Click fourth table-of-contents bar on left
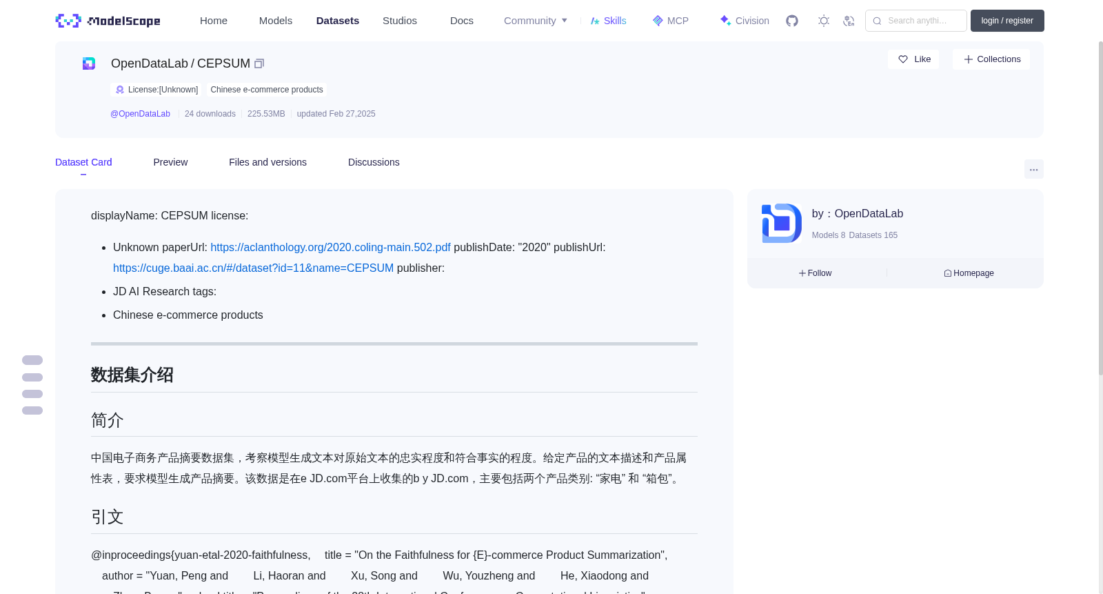 32,410
